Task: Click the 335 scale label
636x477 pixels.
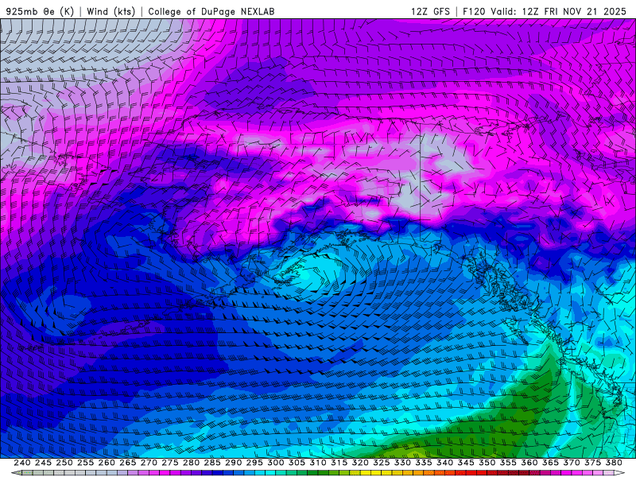Action: pos(424,463)
